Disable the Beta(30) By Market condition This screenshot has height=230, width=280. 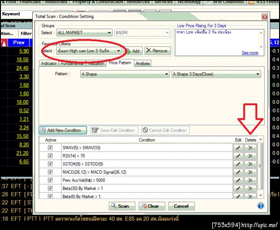[x=50, y=188]
